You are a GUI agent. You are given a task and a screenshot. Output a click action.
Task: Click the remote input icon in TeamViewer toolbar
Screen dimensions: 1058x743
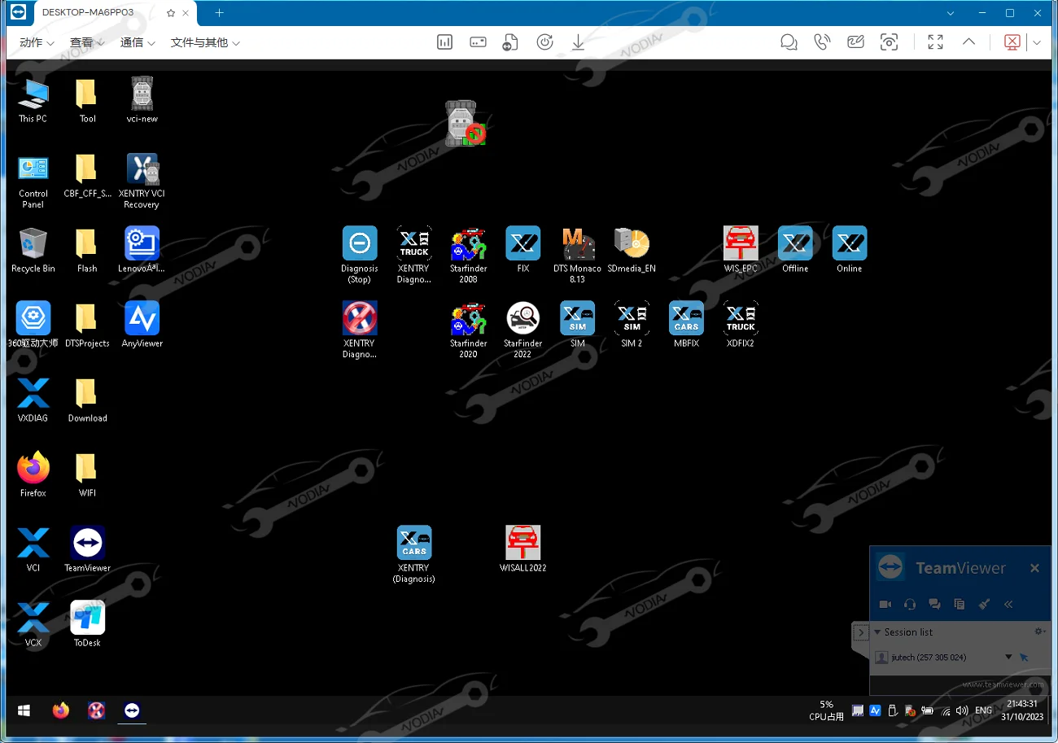(478, 42)
